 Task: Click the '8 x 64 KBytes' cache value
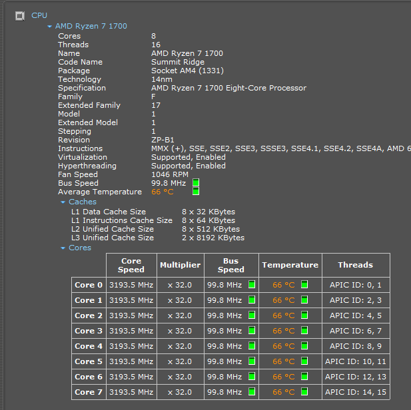[x=208, y=220]
